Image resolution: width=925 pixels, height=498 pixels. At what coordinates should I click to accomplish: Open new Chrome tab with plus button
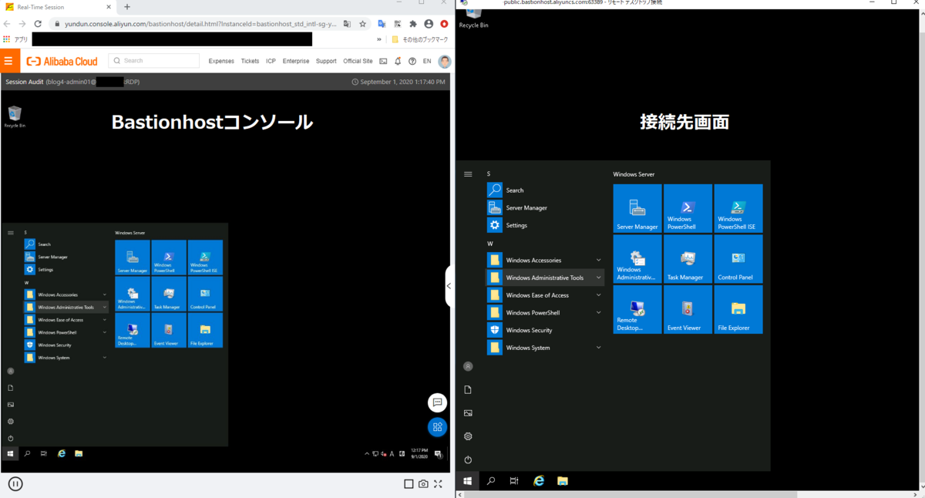127,7
